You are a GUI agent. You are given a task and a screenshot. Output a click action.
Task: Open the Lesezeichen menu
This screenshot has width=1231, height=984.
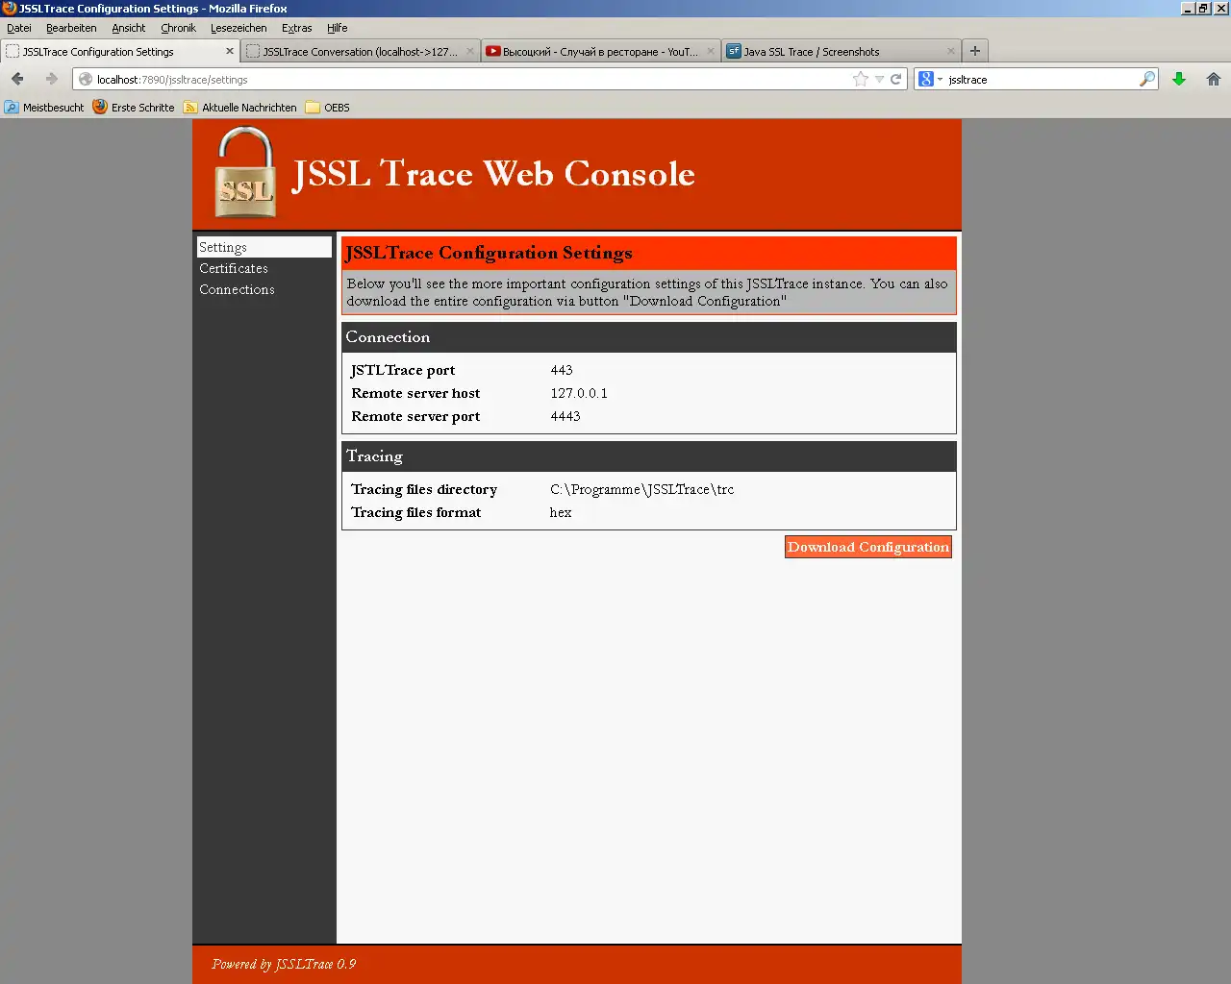[x=239, y=28]
